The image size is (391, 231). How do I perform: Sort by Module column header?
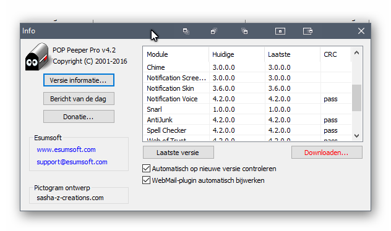coord(176,54)
